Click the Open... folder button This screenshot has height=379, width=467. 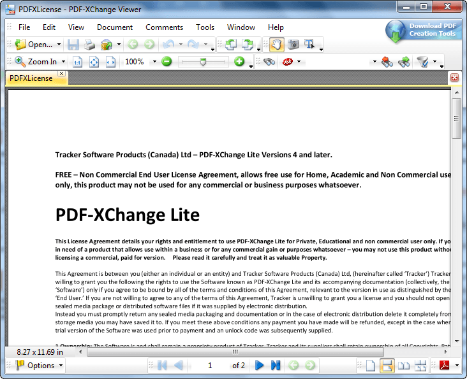coord(34,45)
